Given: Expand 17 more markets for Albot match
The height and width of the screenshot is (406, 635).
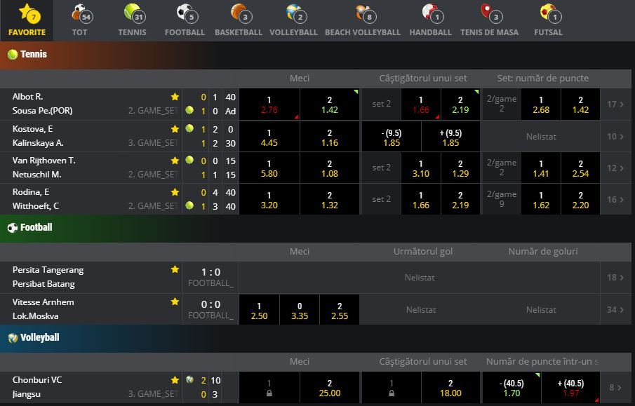Looking at the screenshot, I should (x=615, y=104).
